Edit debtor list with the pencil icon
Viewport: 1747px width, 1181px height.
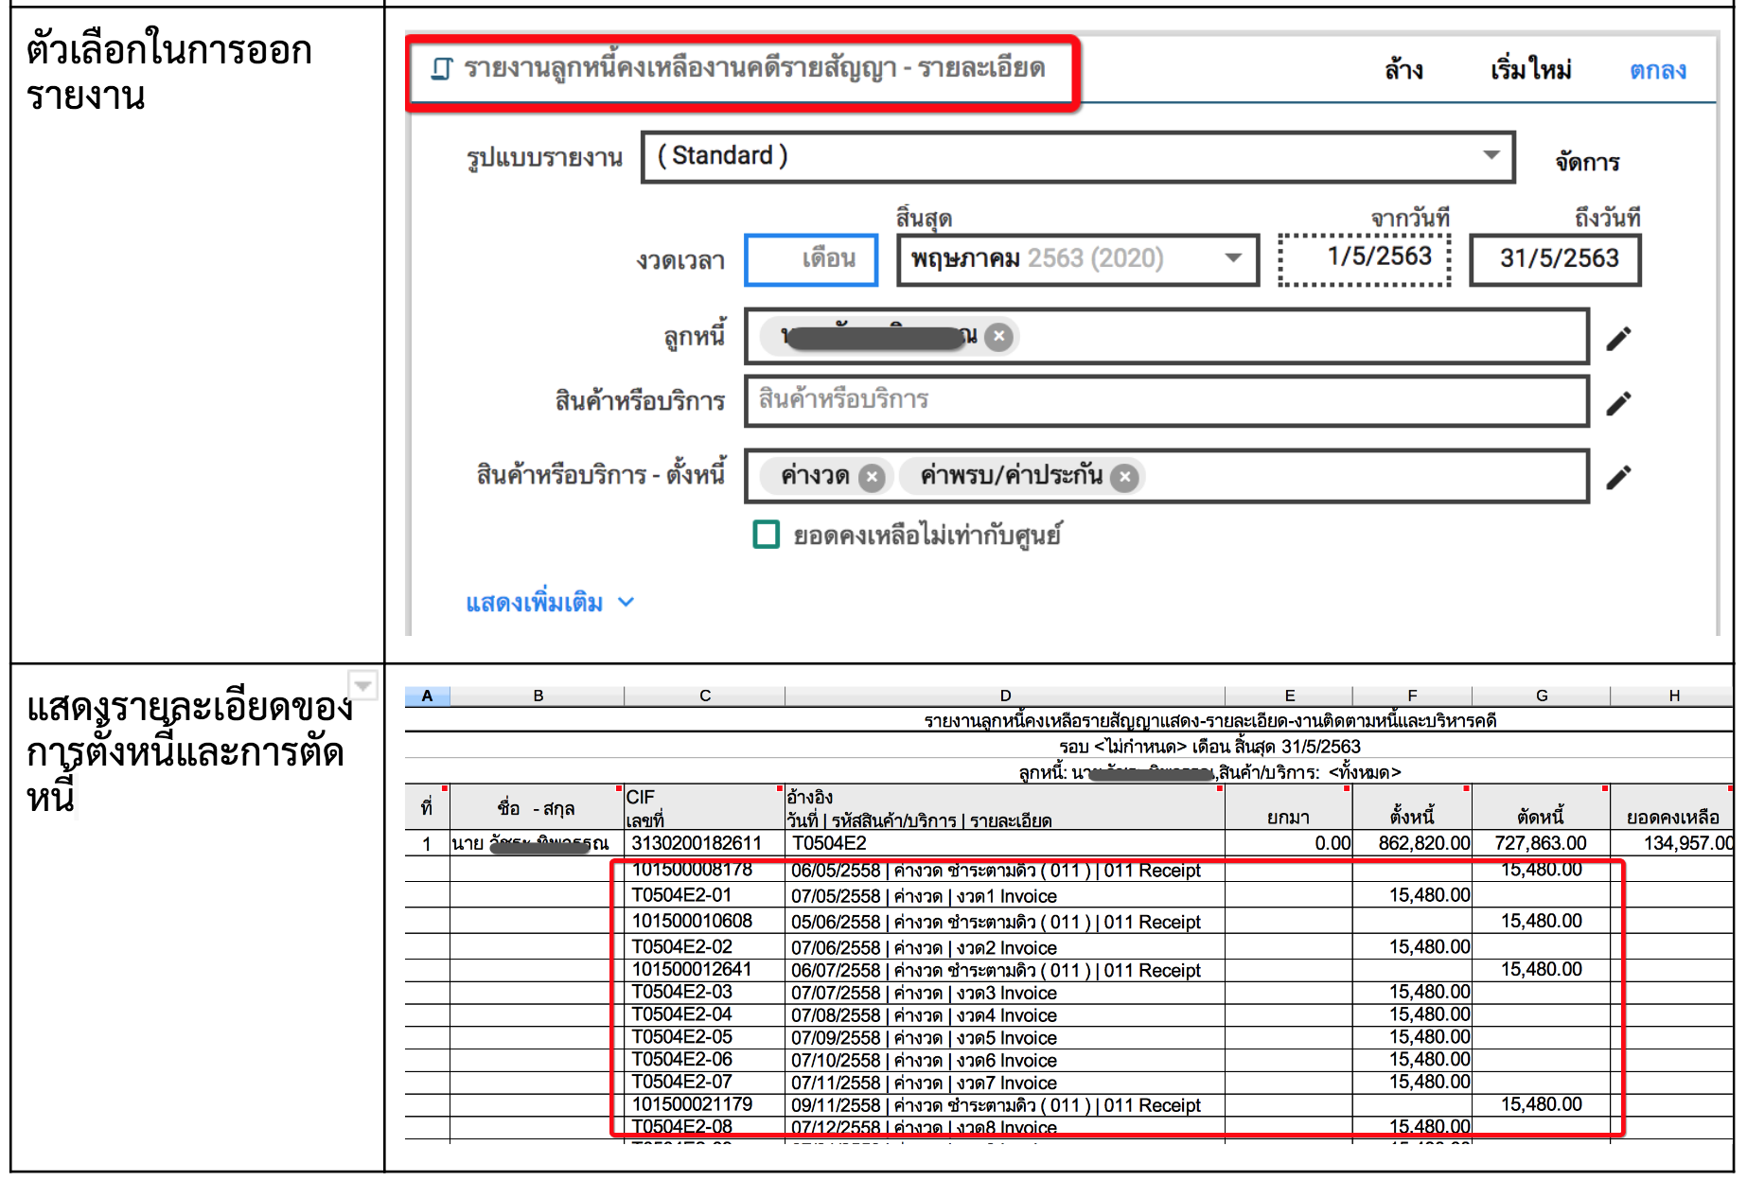click(x=1619, y=338)
